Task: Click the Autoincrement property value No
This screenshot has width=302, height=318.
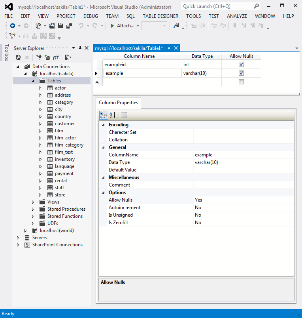Action: (198, 208)
